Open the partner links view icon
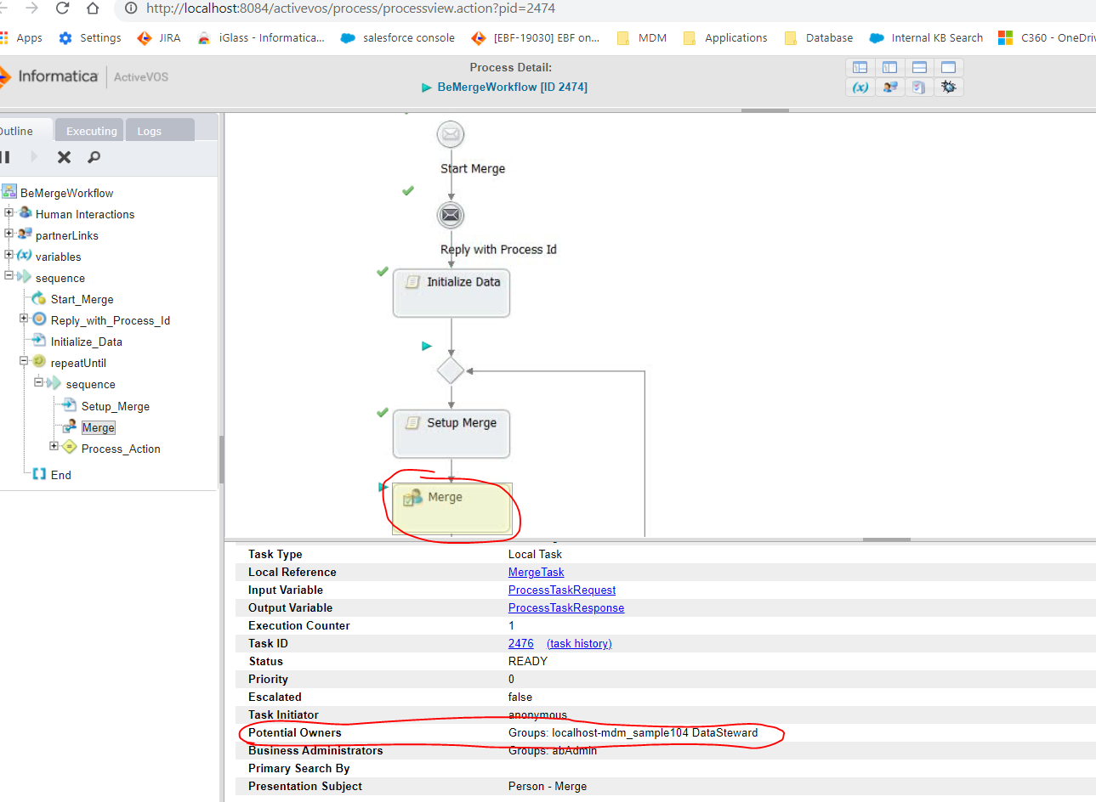The height and width of the screenshot is (802, 1096). point(890,87)
